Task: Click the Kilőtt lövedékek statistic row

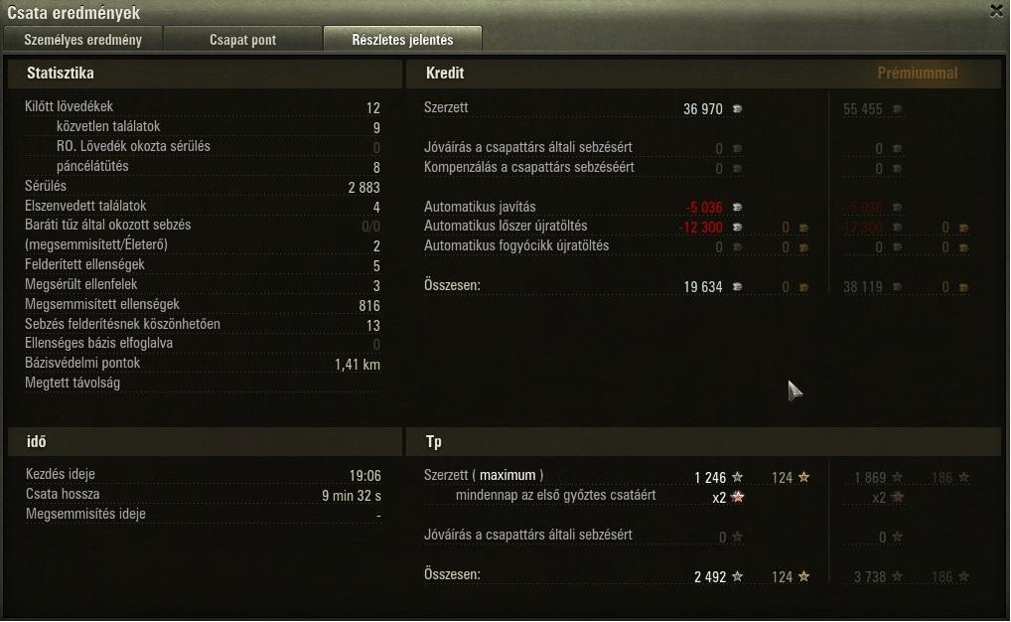Action: pyautogui.click(x=203, y=106)
